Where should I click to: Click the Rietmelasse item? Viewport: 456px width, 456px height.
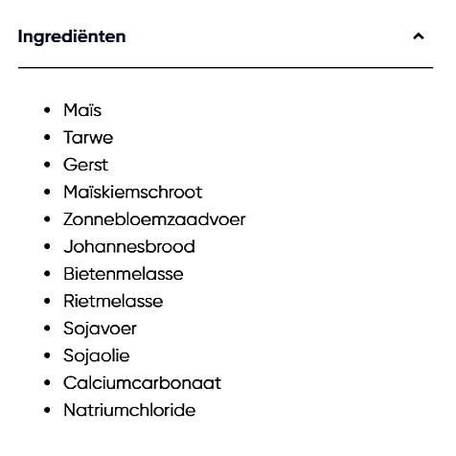(x=113, y=301)
